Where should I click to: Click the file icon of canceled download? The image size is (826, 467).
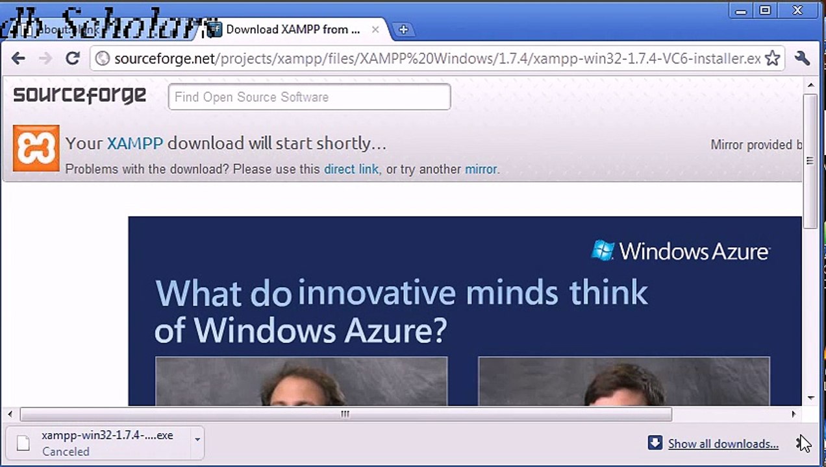point(23,443)
